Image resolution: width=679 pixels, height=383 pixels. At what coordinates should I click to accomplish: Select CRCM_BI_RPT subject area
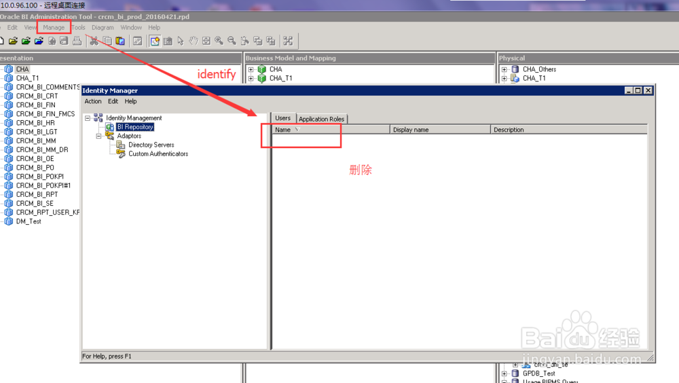pos(37,194)
